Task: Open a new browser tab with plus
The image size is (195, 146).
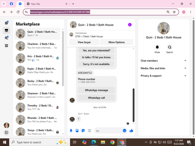Action: pyautogui.click(x=73, y=4)
